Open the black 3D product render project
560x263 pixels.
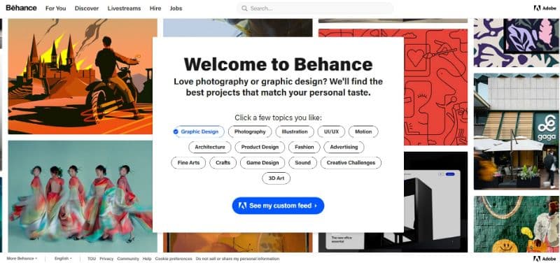point(435,202)
